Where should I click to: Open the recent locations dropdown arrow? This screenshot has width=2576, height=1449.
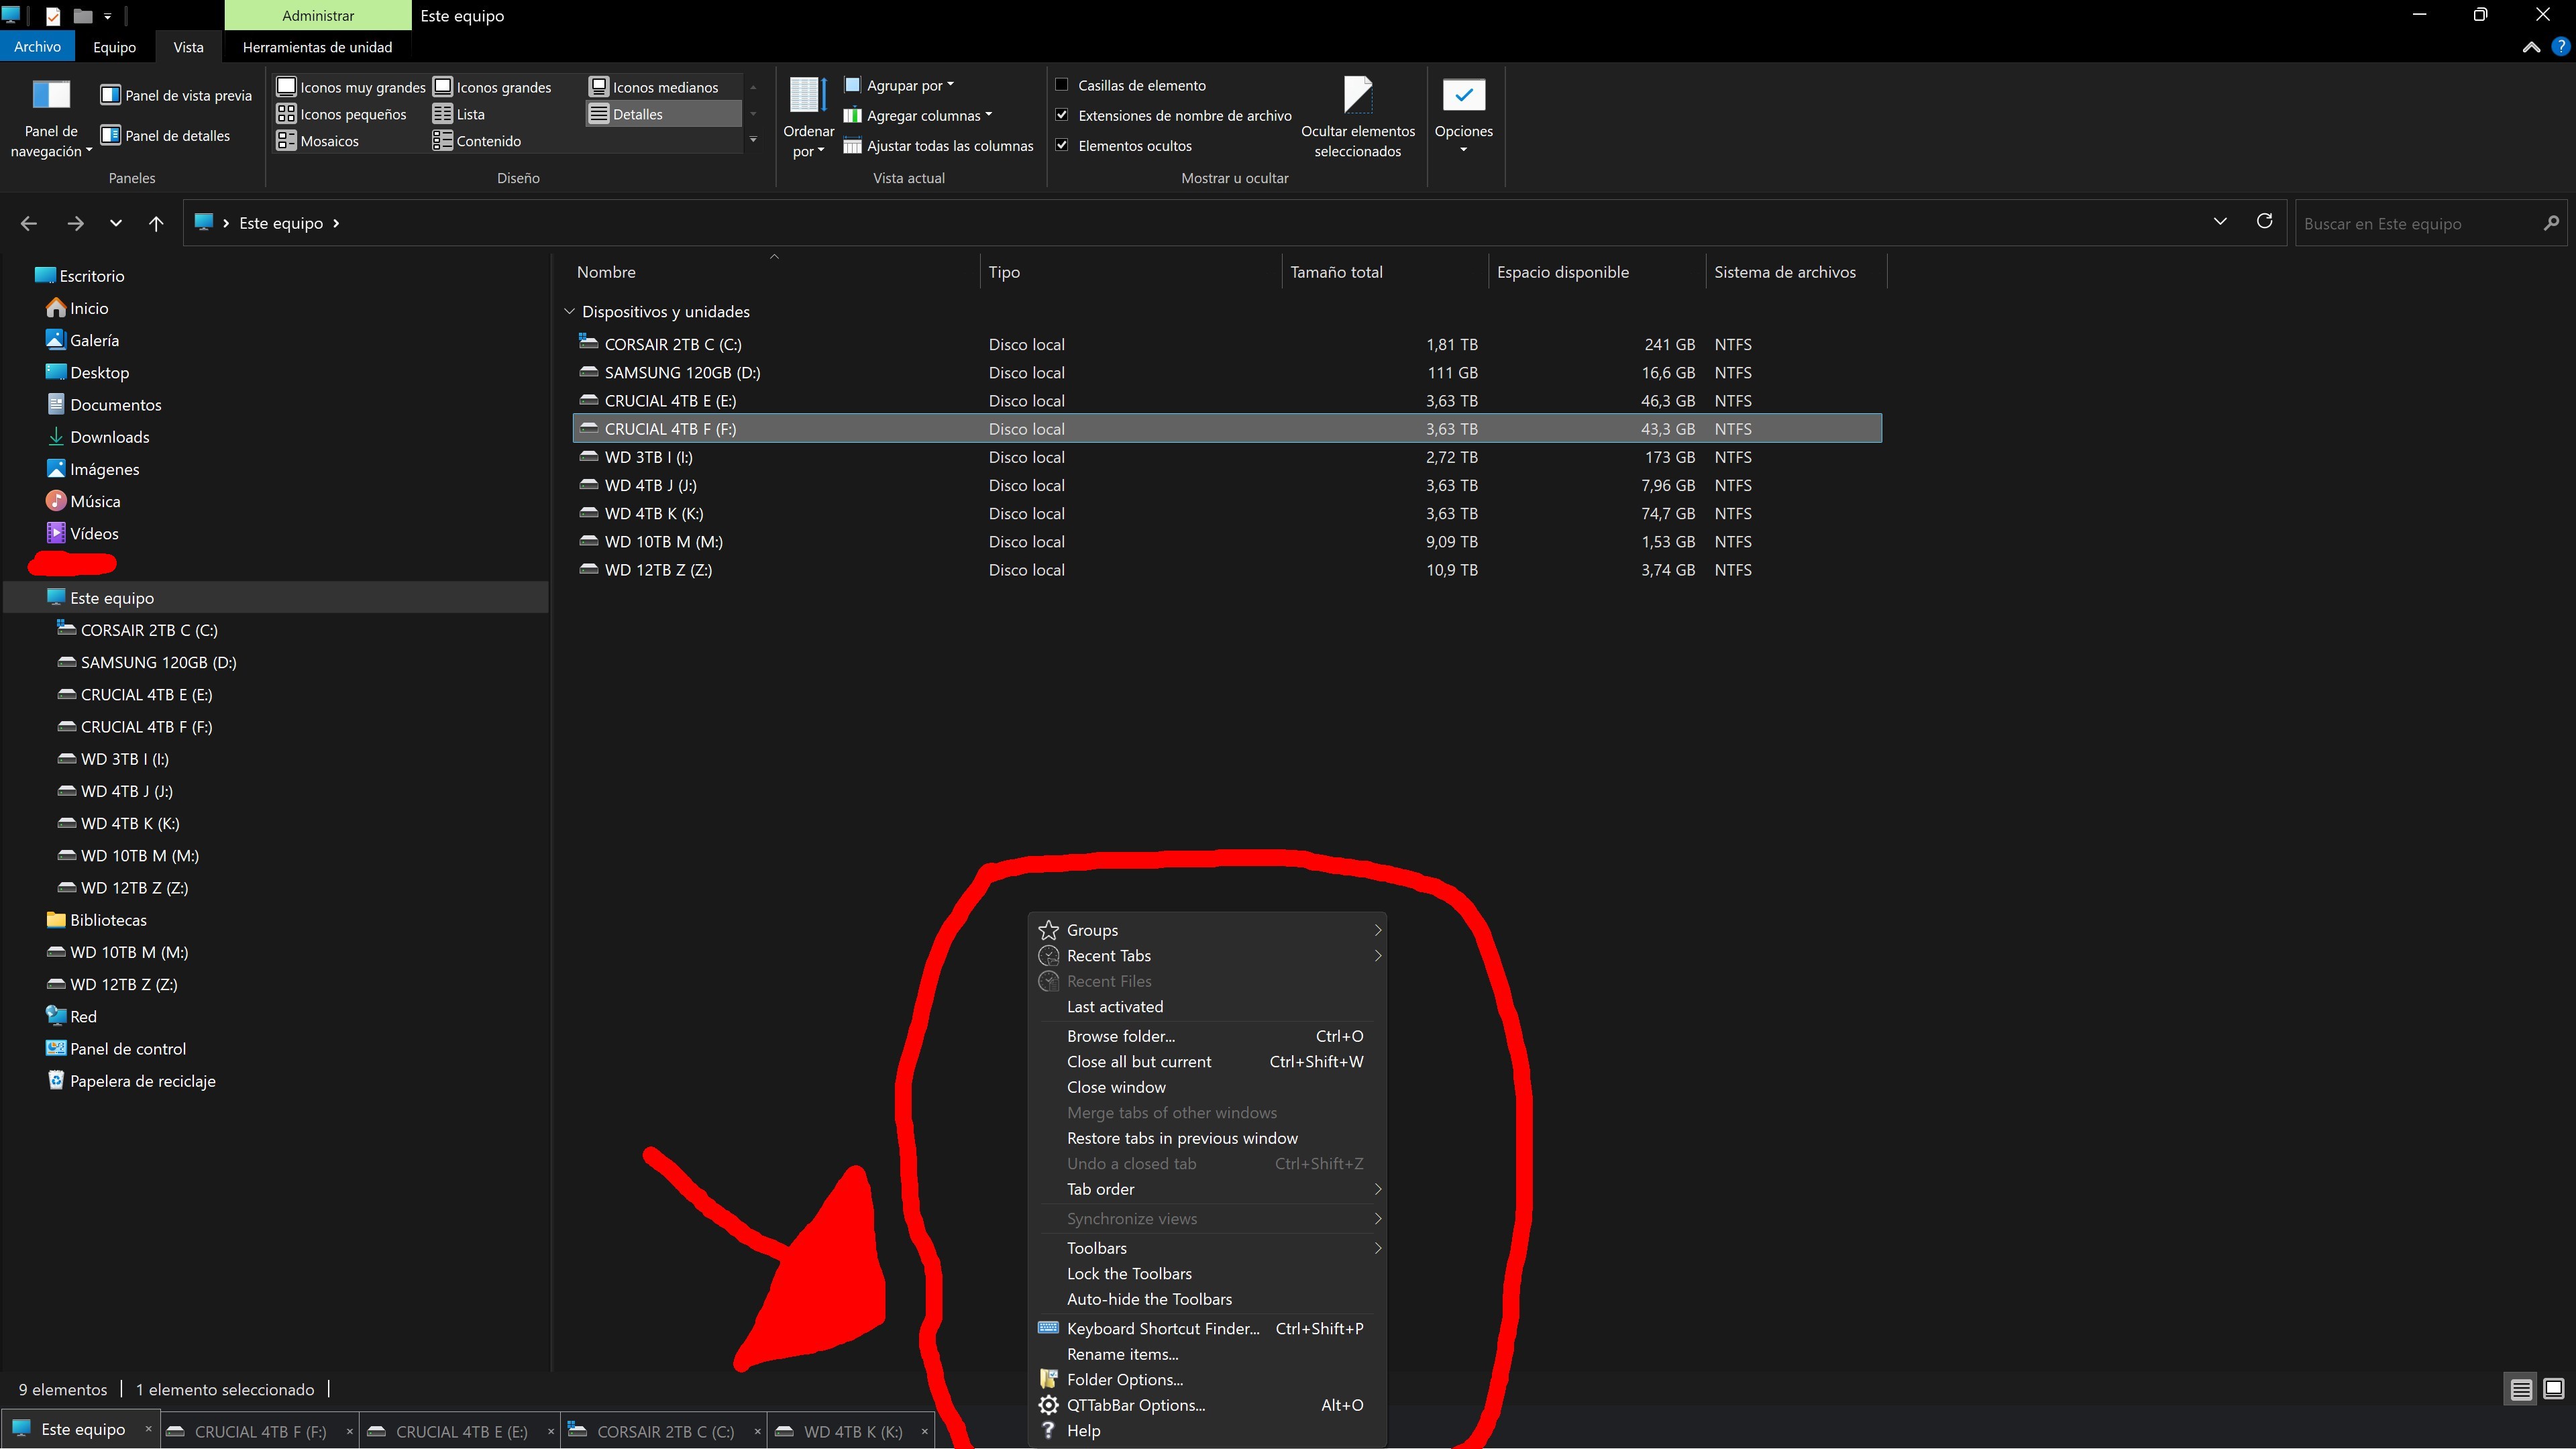(116, 223)
